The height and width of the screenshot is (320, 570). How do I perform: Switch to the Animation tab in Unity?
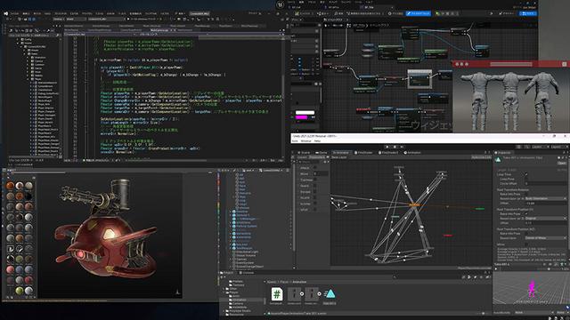412,153
